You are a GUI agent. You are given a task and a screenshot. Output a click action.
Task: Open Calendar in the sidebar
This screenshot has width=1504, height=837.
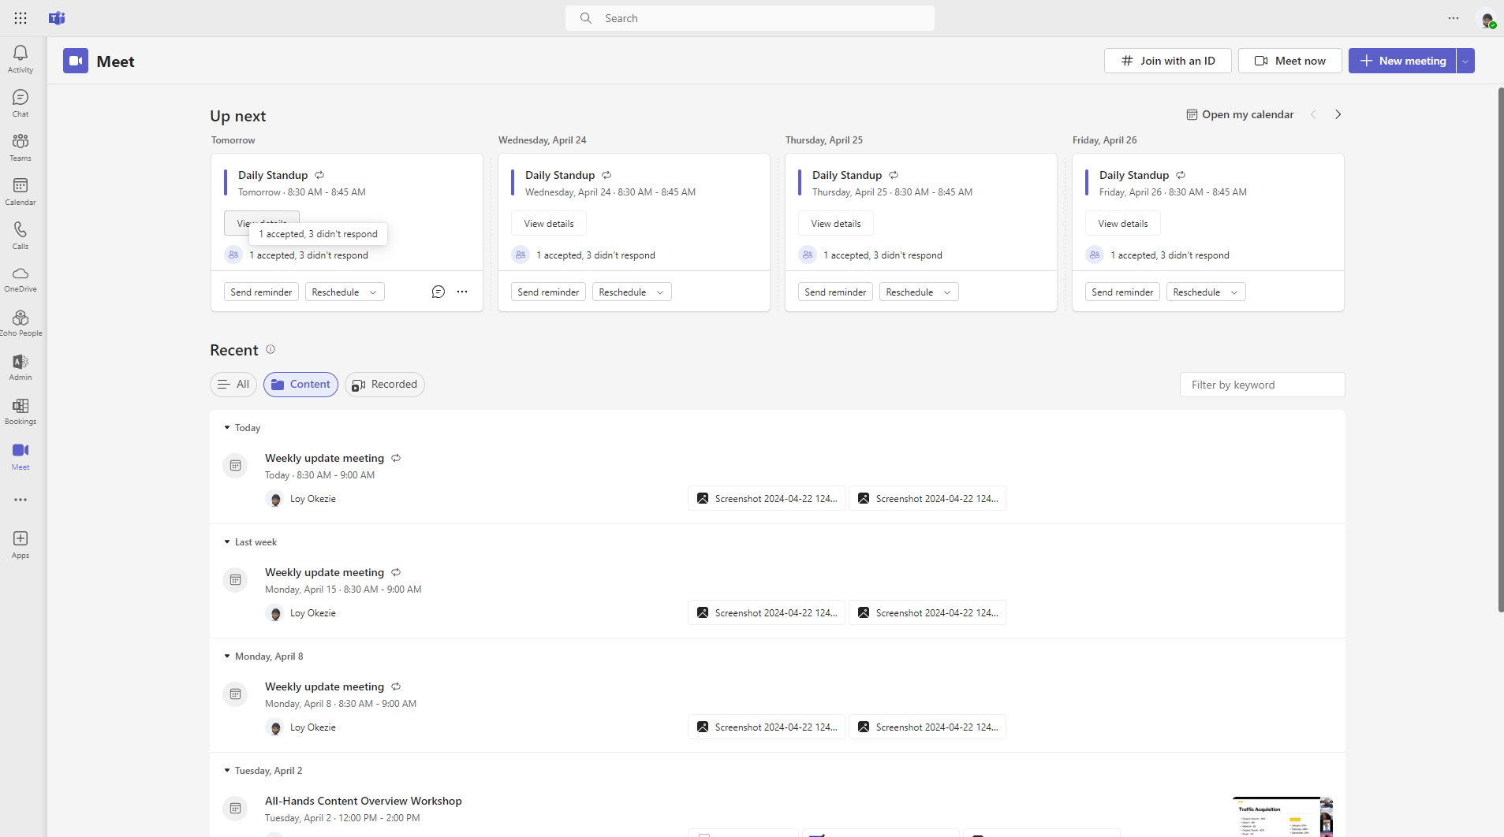[x=21, y=192]
